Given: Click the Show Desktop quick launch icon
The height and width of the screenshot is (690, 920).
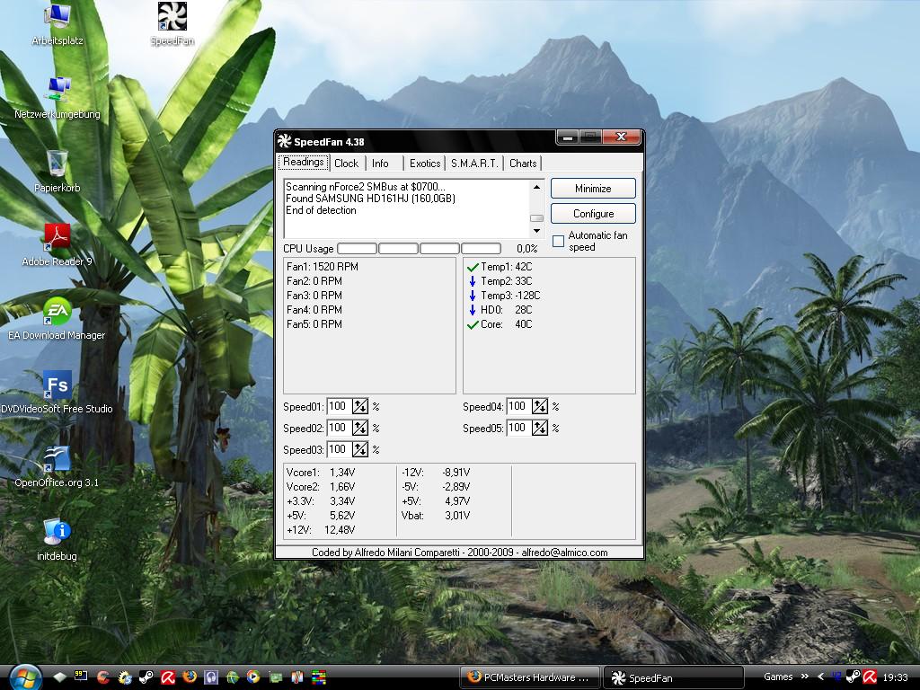Looking at the screenshot, I should (x=60, y=677).
